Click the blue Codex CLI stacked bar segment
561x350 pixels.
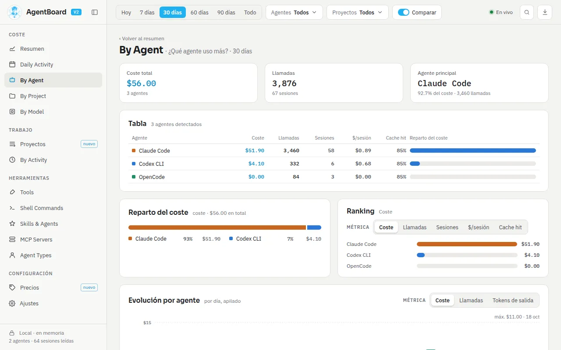[314, 227]
